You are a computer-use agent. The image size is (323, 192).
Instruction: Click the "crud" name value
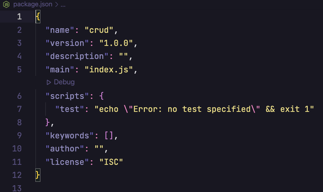point(99,30)
